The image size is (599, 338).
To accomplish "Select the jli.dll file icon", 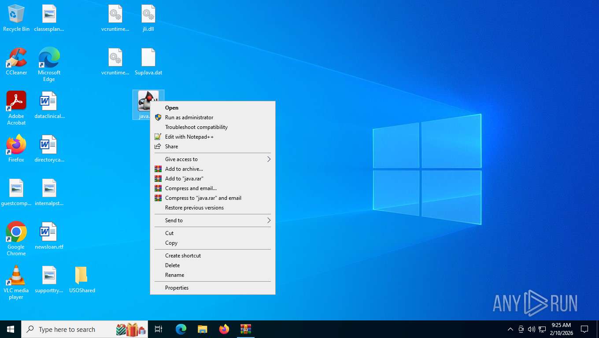I will [x=148, y=18].
